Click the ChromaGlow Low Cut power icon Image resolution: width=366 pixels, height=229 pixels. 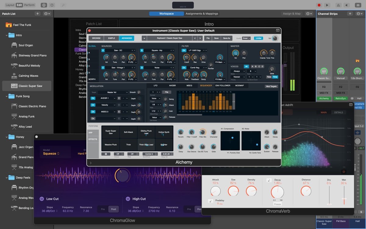pos(42,199)
